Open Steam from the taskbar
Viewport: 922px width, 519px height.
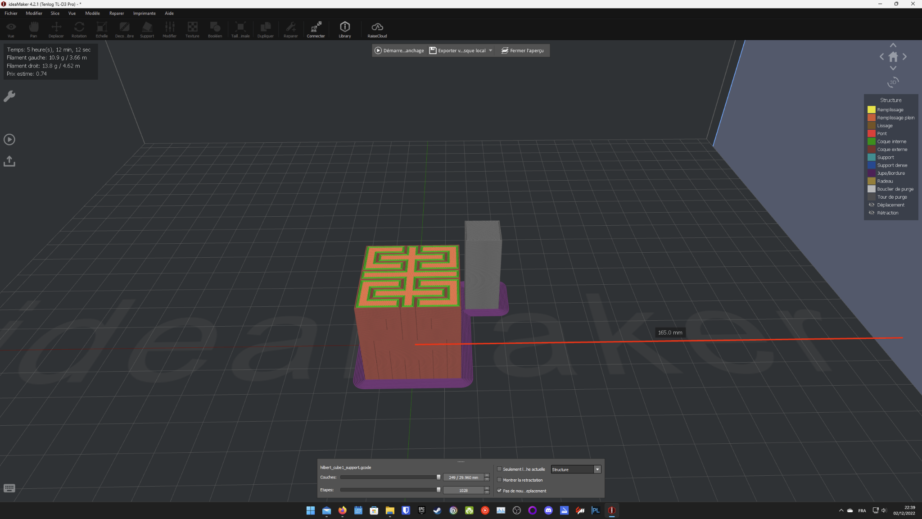click(438, 510)
